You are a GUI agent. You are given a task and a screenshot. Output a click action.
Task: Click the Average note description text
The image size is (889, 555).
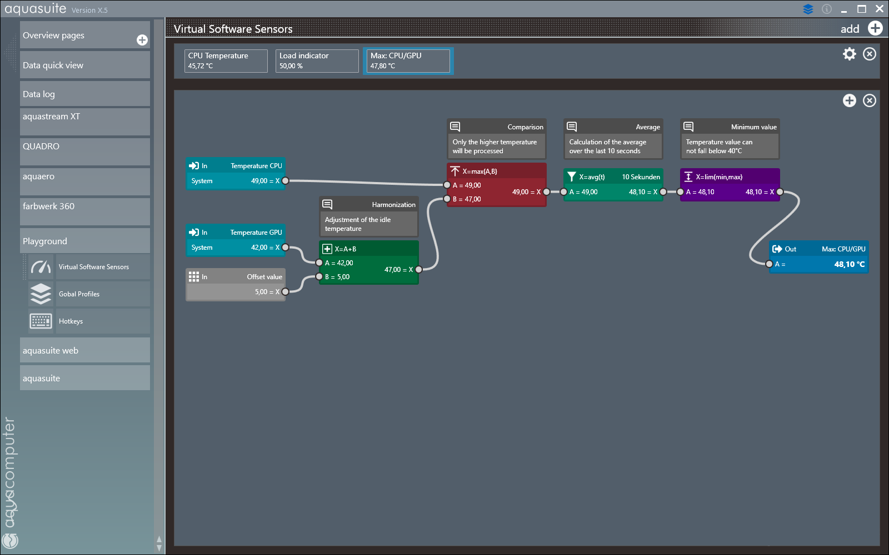pyautogui.click(x=607, y=147)
